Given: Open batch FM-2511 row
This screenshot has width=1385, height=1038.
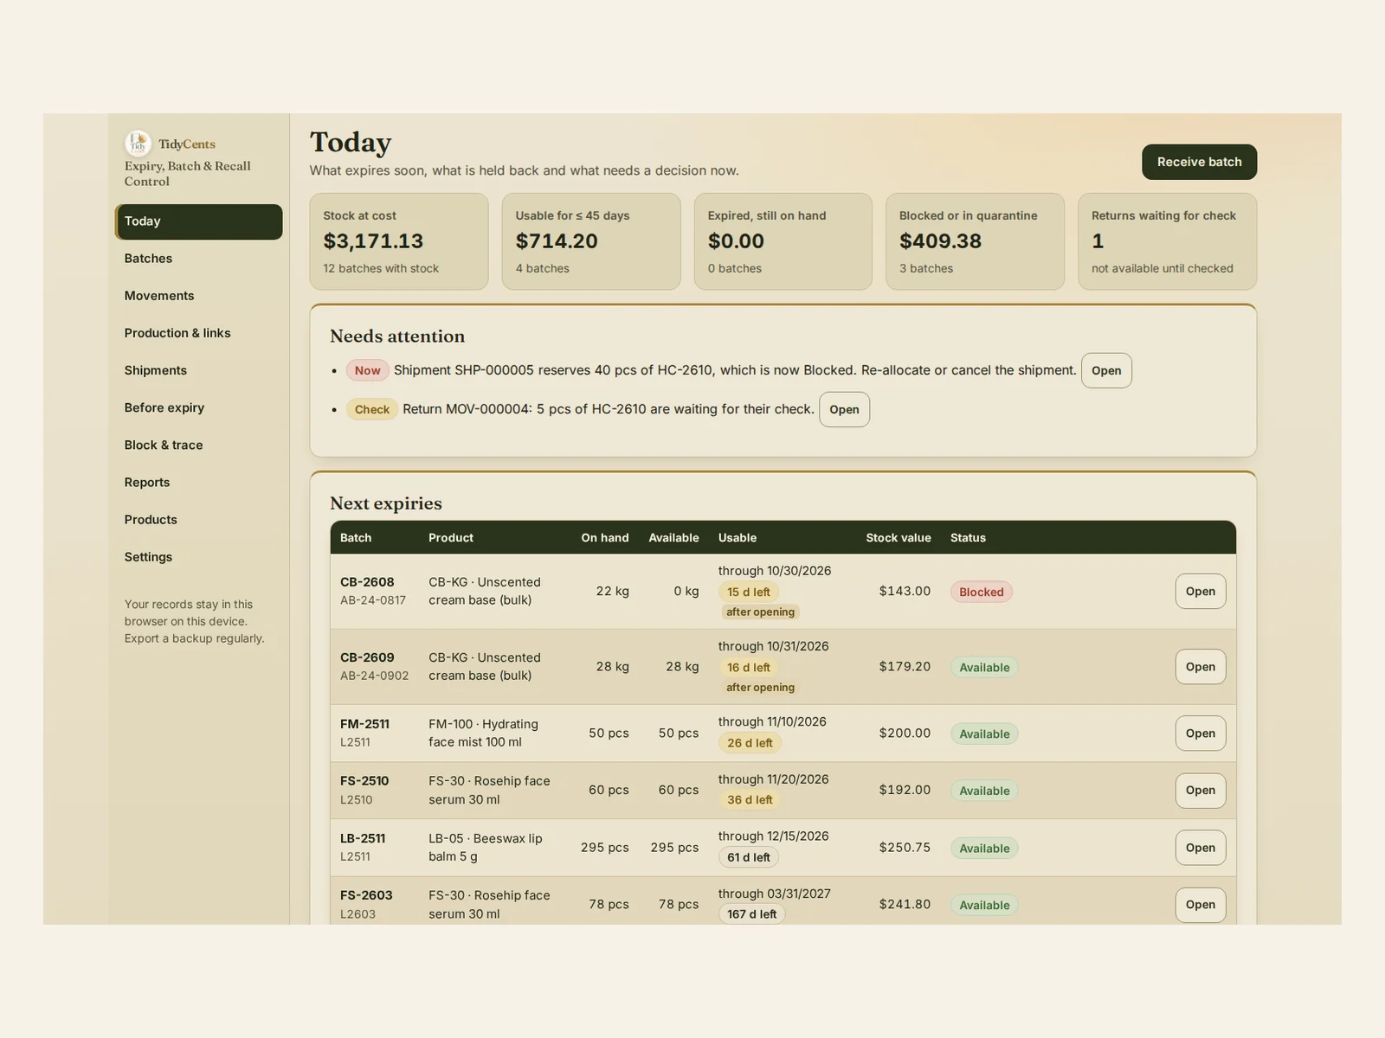Looking at the screenshot, I should click(x=1200, y=734).
